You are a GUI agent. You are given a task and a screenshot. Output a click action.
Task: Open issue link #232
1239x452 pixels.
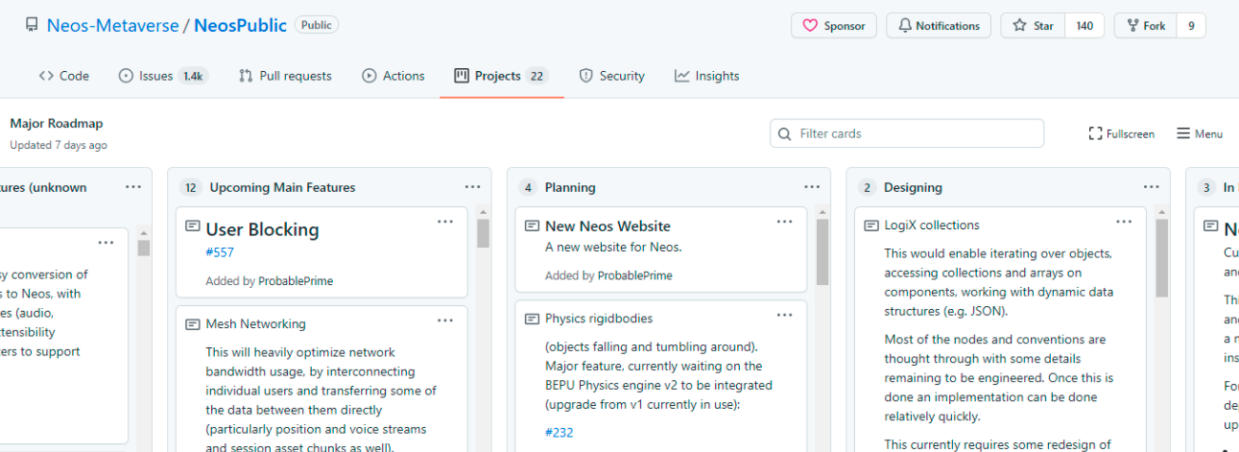pyautogui.click(x=559, y=432)
